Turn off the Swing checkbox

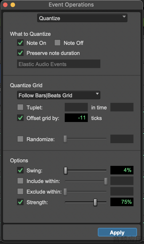pos(20,170)
